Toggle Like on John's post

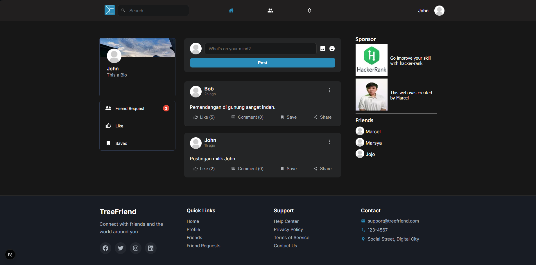204,169
